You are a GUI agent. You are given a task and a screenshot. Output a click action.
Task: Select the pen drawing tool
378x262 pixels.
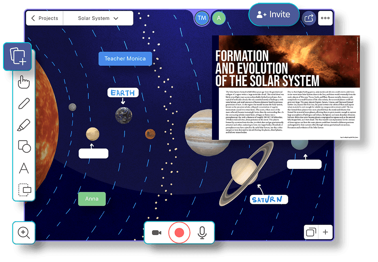[24, 103]
